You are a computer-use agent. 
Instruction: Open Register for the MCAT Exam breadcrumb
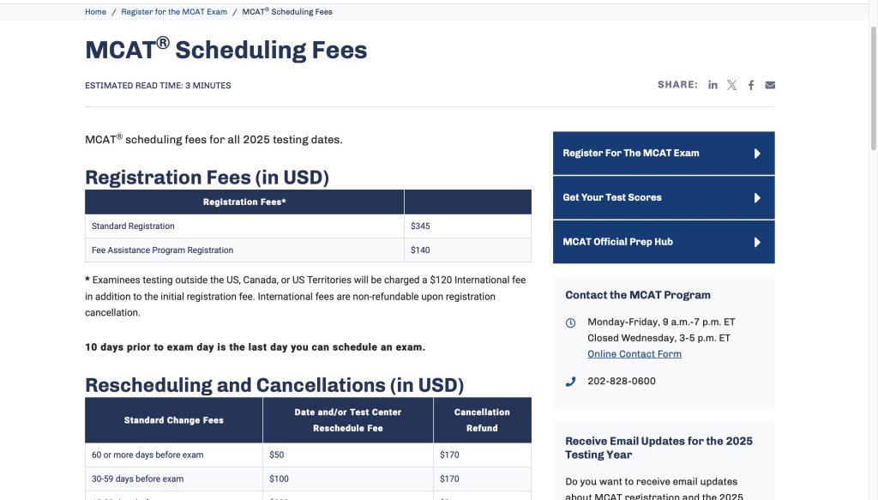pos(174,12)
